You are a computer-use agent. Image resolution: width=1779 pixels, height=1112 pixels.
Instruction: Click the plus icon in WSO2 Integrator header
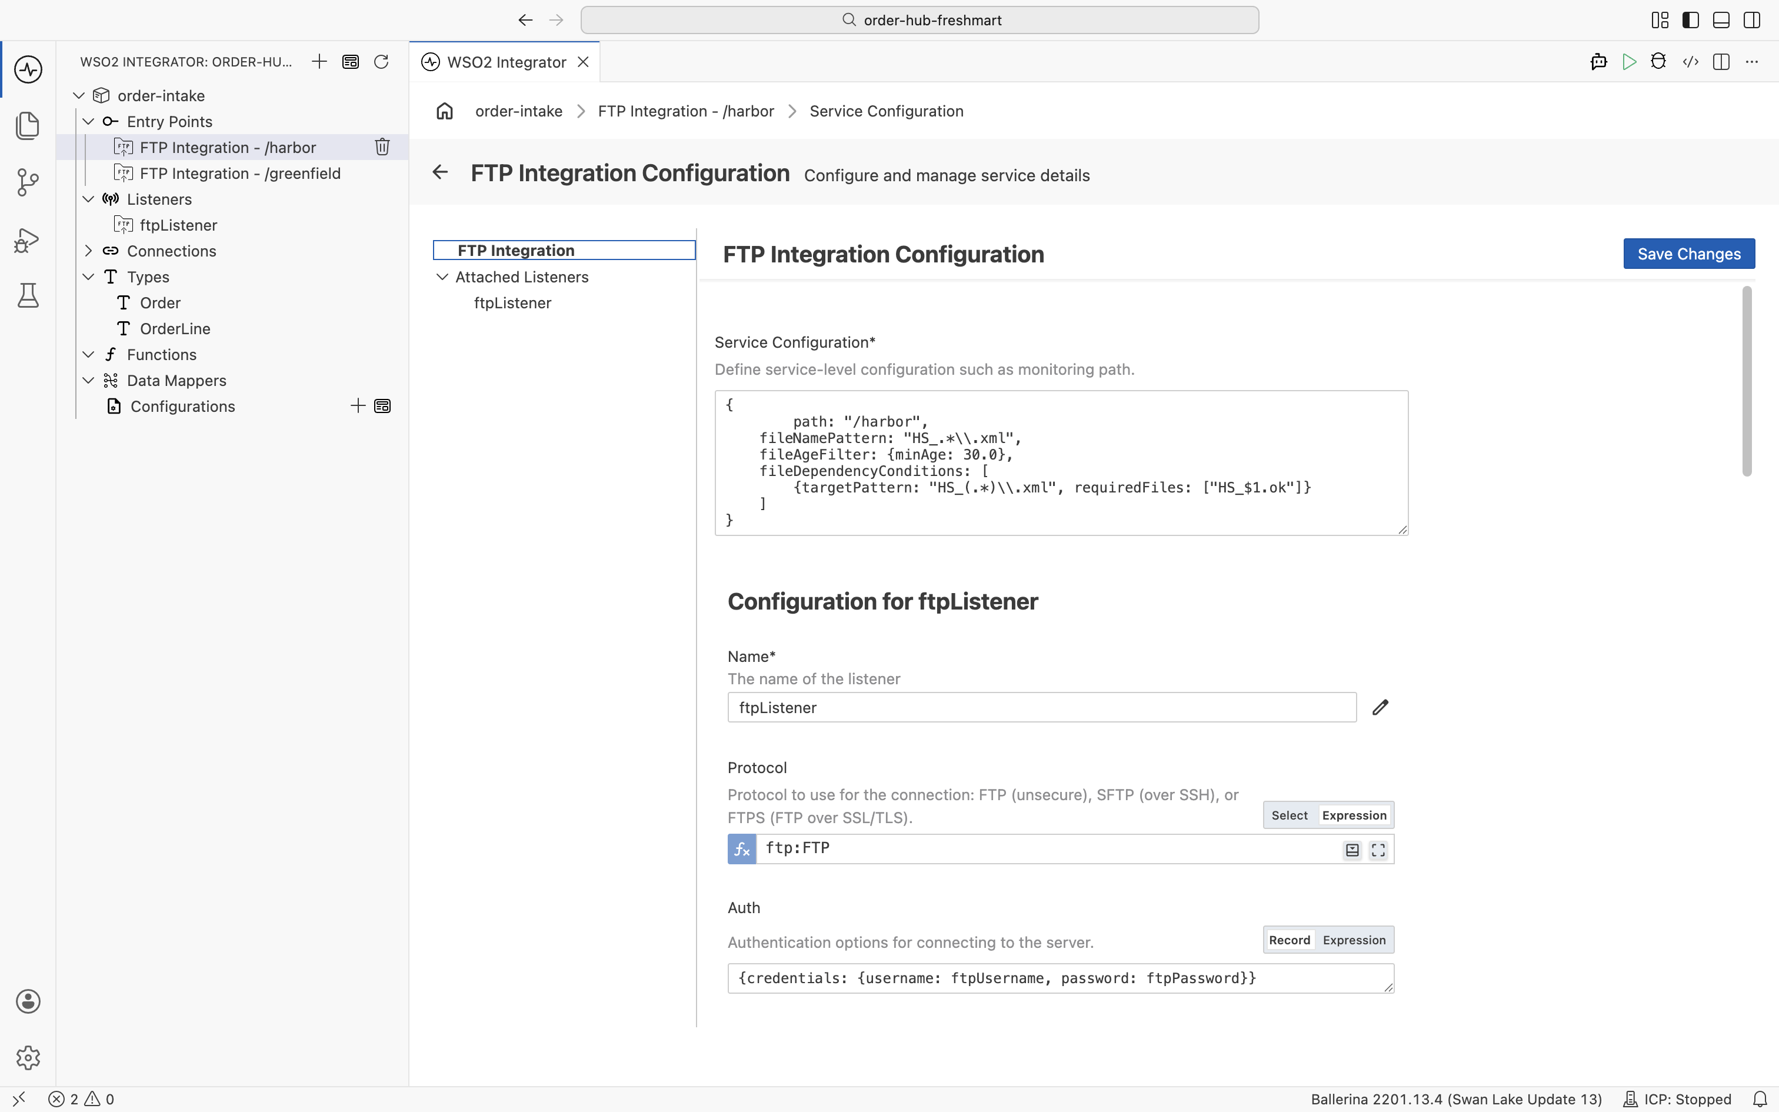coord(319,62)
